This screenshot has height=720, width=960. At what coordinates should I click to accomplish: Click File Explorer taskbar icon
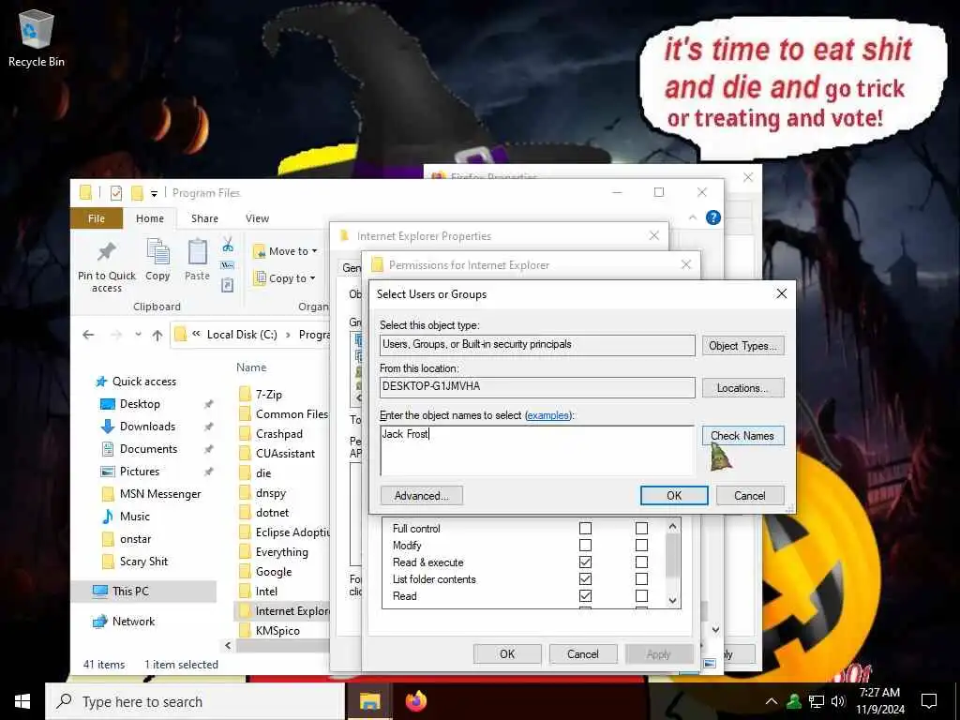point(369,701)
